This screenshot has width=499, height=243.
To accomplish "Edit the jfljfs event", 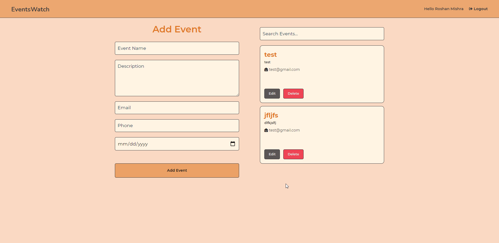I will tap(272, 154).
